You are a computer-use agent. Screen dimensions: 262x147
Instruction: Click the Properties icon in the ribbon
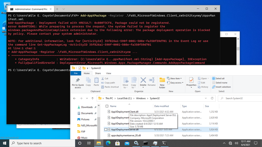pos(191,80)
